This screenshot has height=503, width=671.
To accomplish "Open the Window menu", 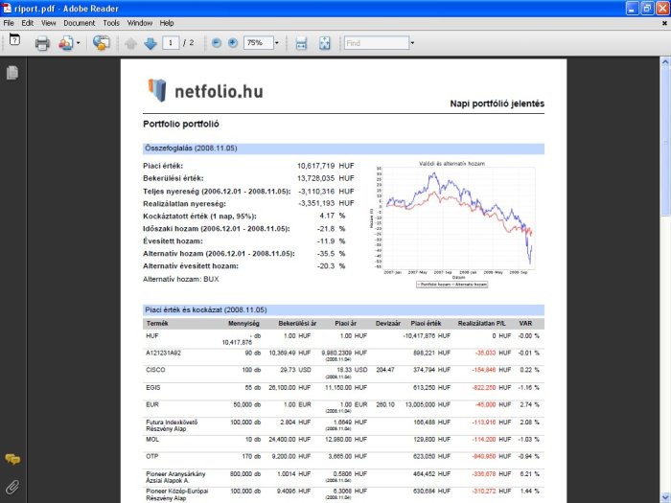I will (140, 23).
